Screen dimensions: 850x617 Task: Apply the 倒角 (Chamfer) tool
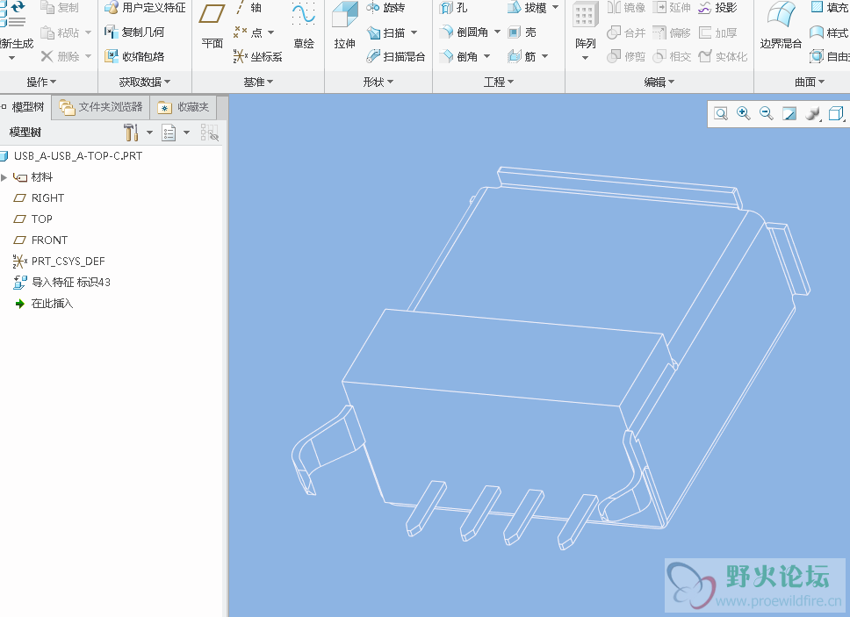tap(459, 56)
